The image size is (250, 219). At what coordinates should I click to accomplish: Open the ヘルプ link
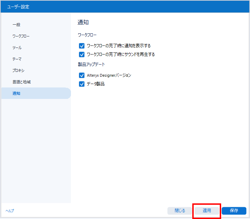tap(10, 211)
